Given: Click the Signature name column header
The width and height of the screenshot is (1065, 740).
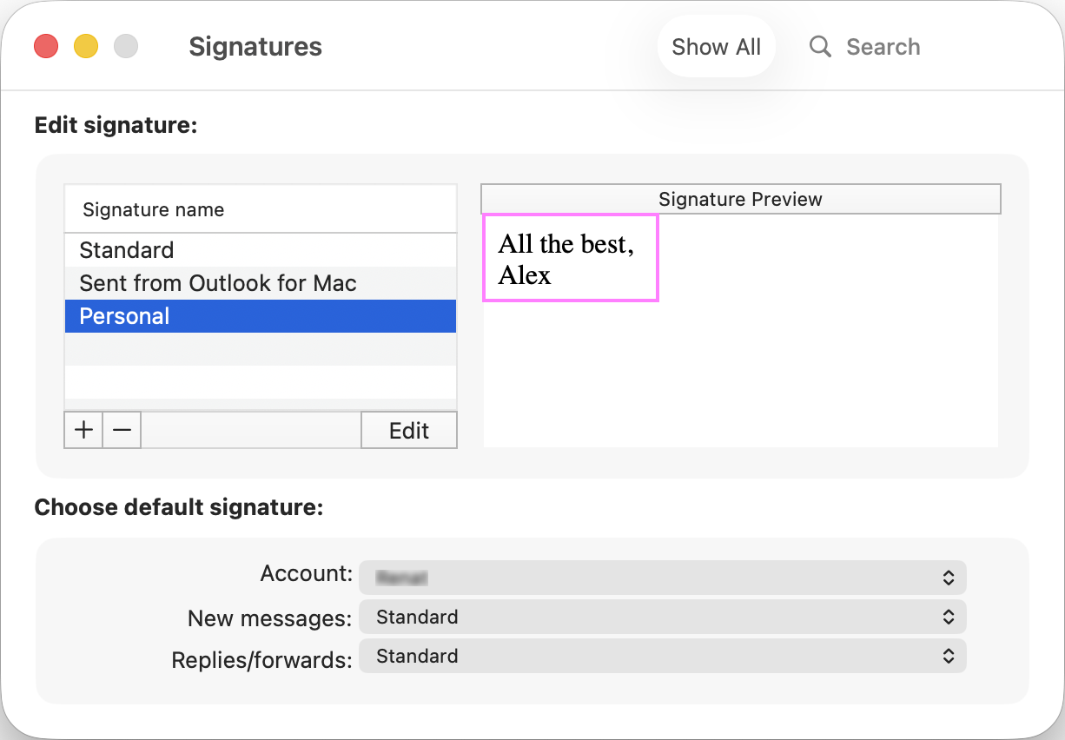Looking at the screenshot, I should pos(152,209).
